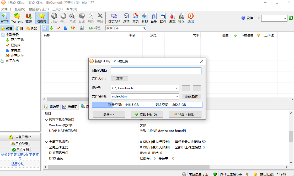Click the 游戏 games toolbar icon
Screen dimensions: 294x176
pos(172,18)
